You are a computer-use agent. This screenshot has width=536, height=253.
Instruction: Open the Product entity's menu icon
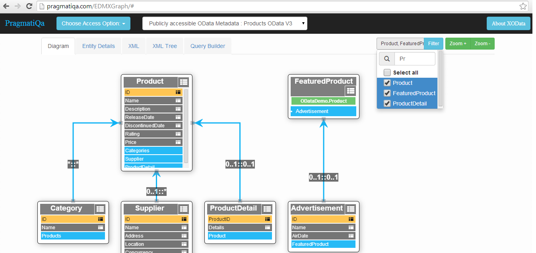(x=183, y=82)
